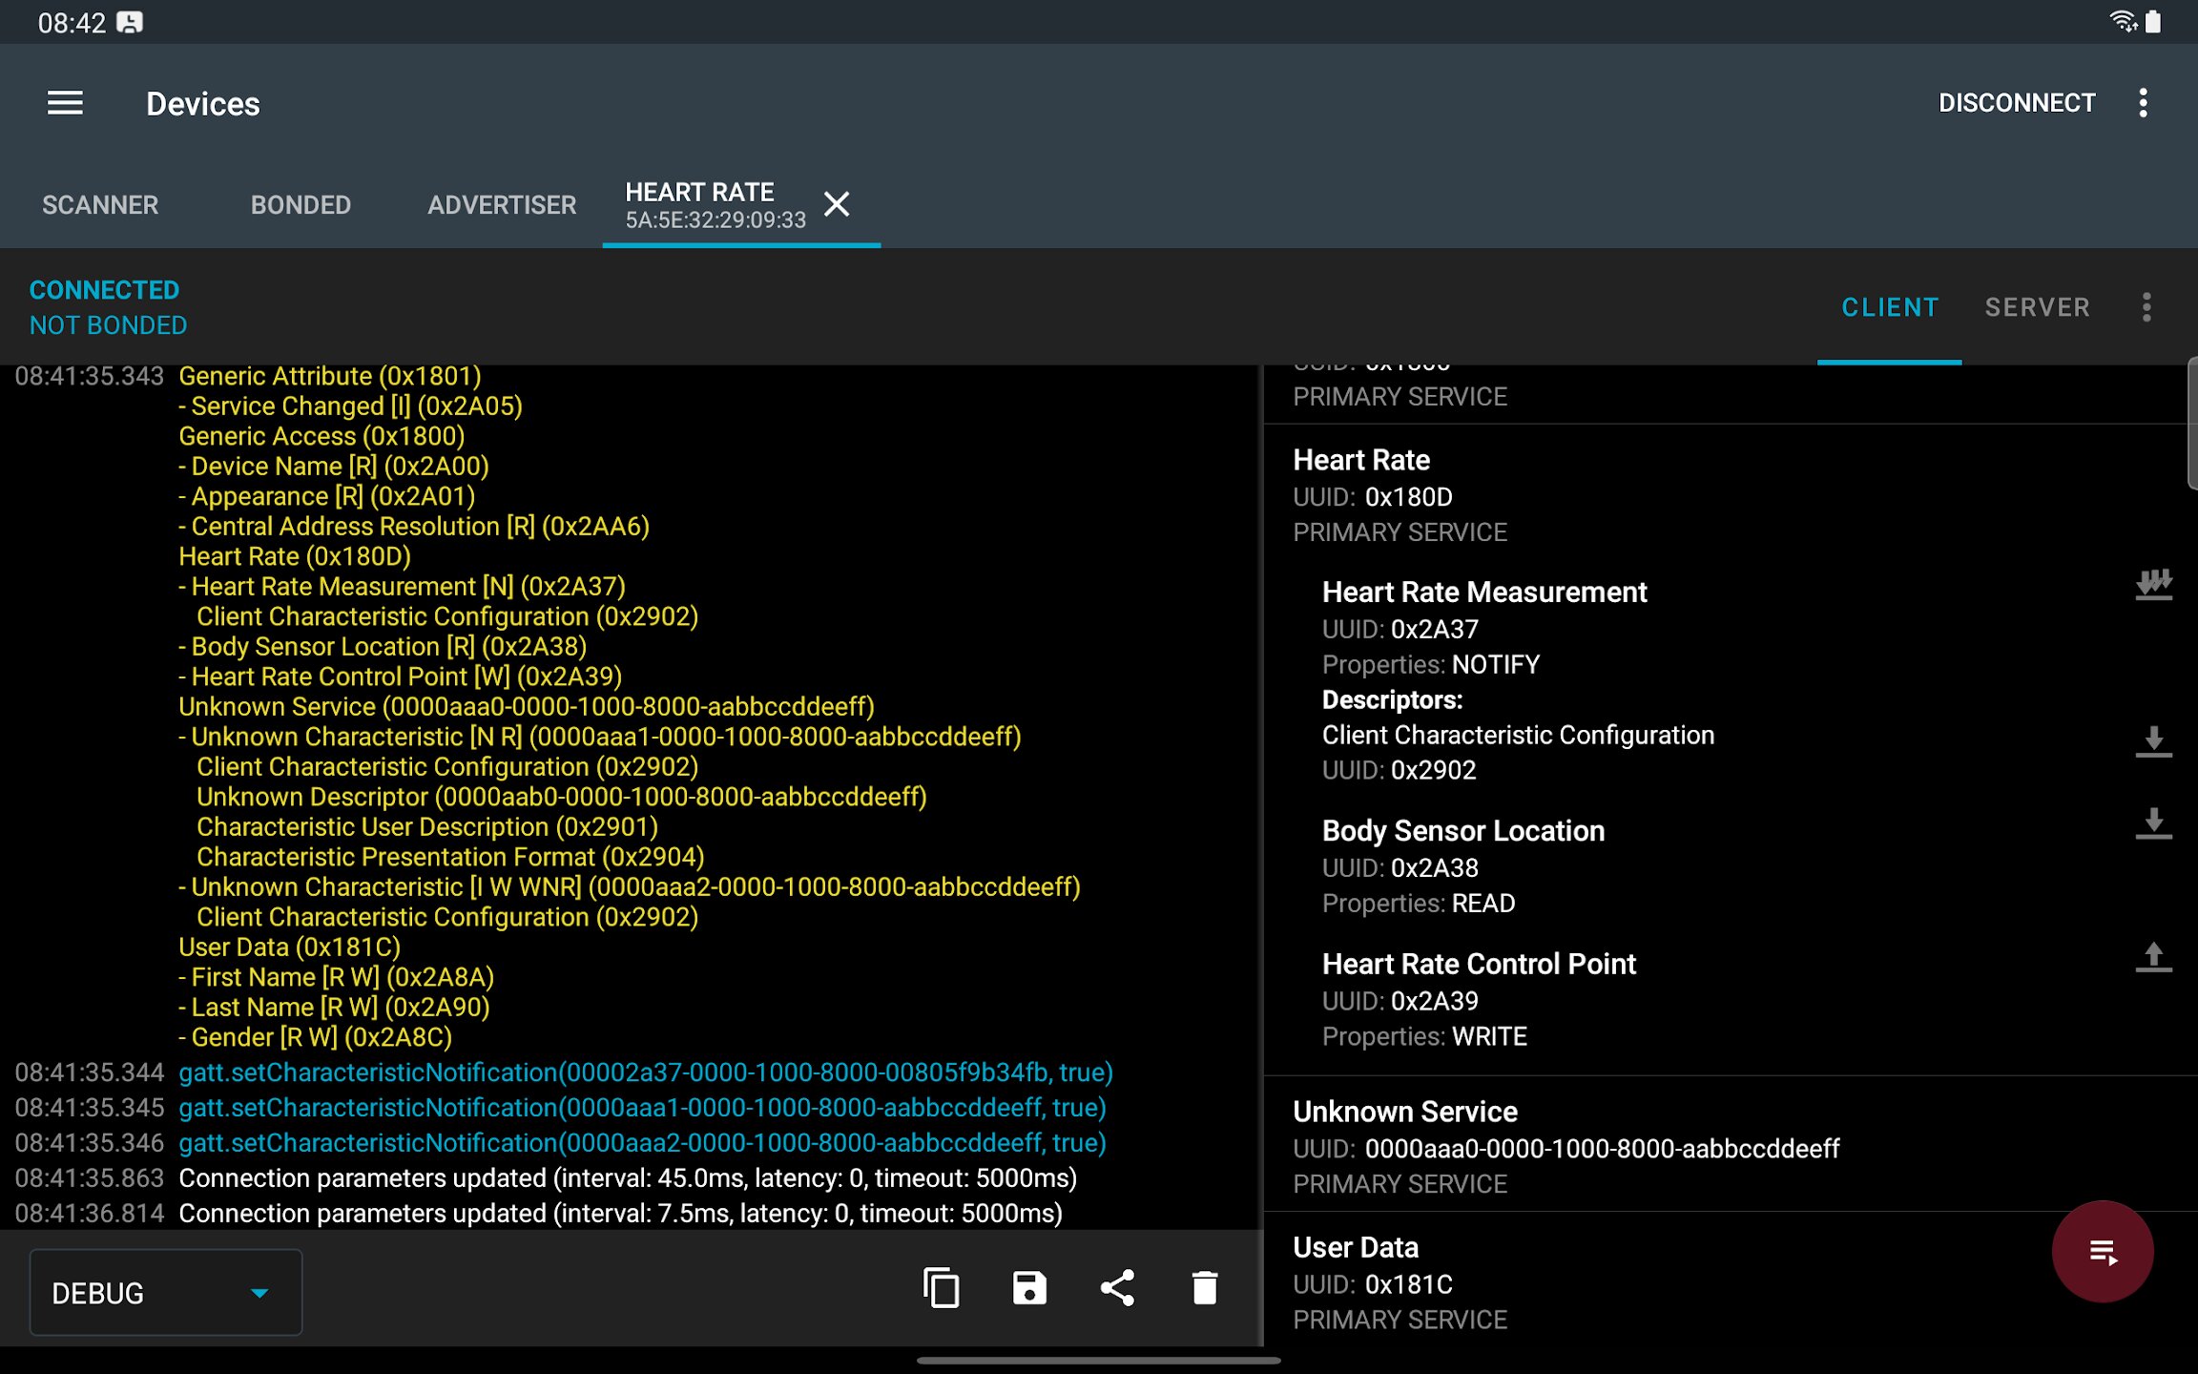Select the SERVER tab
The width and height of the screenshot is (2198, 1374).
[x=2038, y=307]
